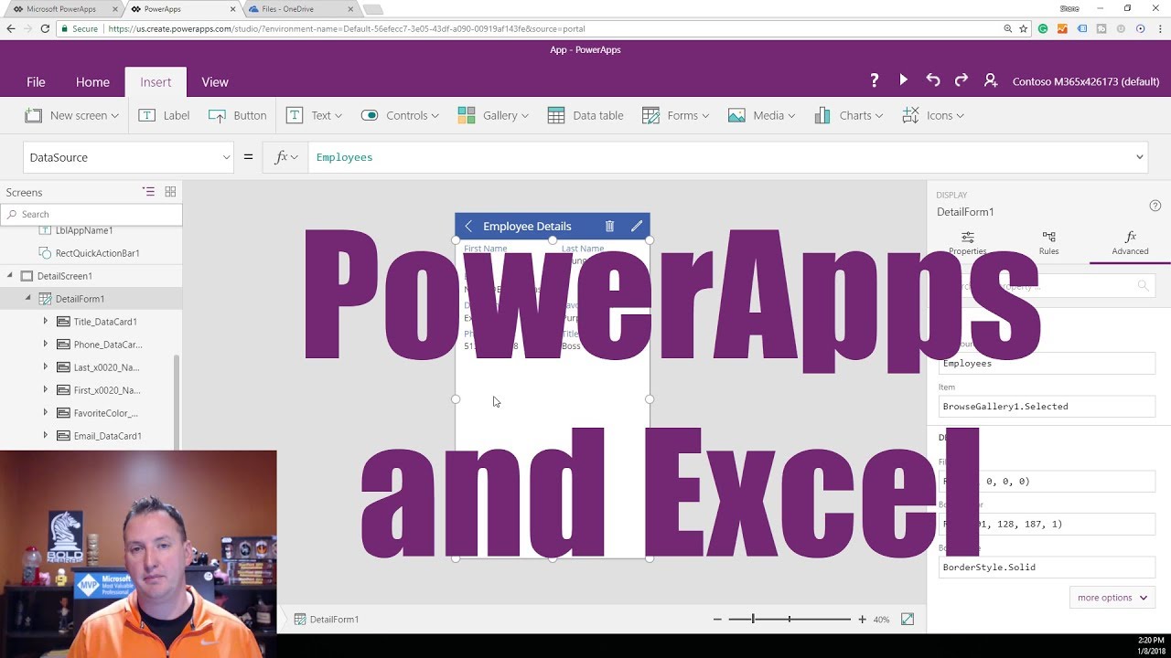Click the browser back arrow
1171x658 pixels.
(x=11, y=28)
